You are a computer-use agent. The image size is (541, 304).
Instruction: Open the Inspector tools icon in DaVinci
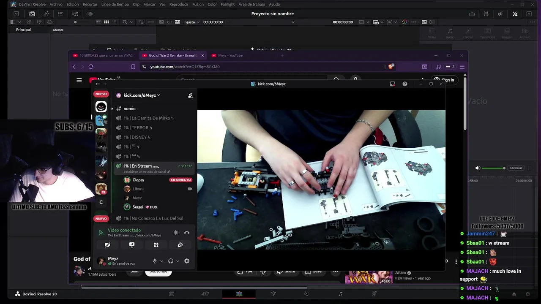click(x=515, y=14)
